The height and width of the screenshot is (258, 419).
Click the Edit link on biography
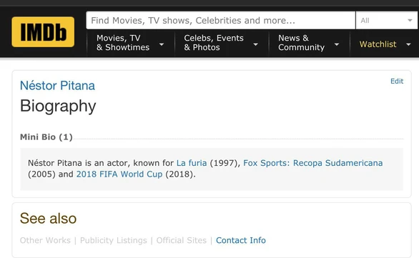(397, 81)
